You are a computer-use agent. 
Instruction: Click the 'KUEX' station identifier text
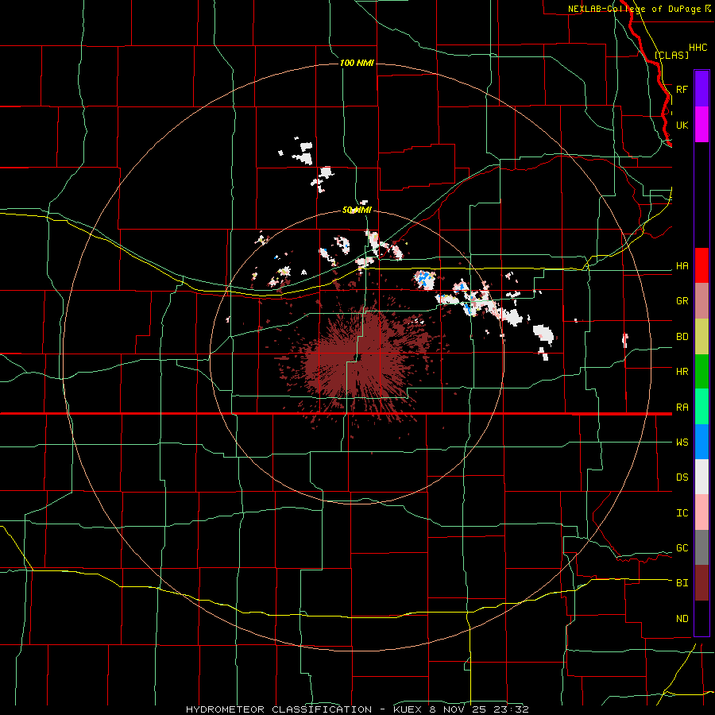408,709
